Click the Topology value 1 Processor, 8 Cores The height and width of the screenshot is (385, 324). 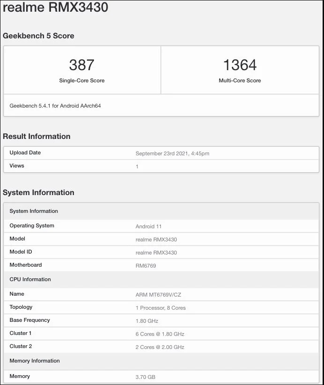pos(160,308)
